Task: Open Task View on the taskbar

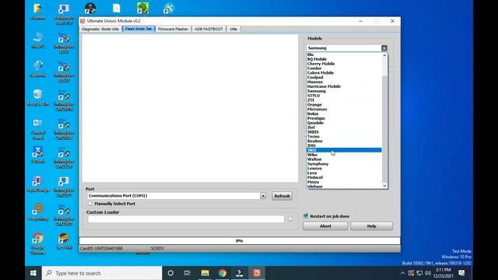Action: [x=188, y=273]
